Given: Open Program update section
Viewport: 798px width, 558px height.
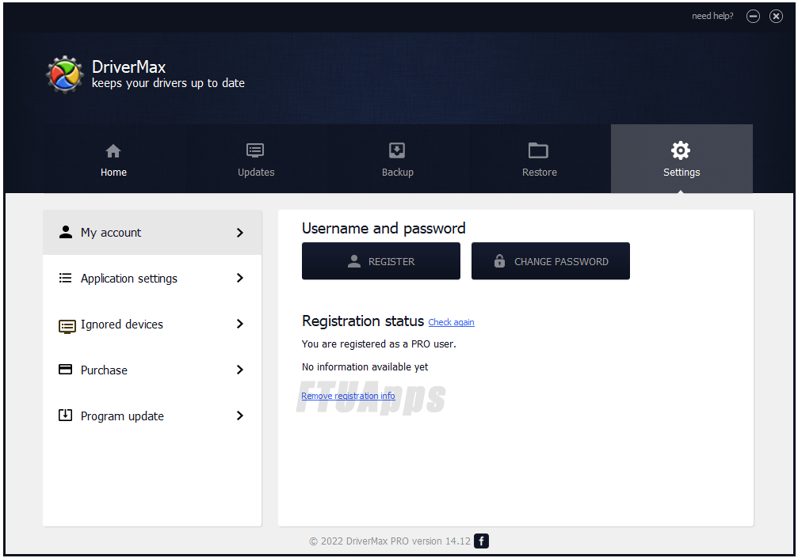Looking at the screenshot, I should click(152, 416).
